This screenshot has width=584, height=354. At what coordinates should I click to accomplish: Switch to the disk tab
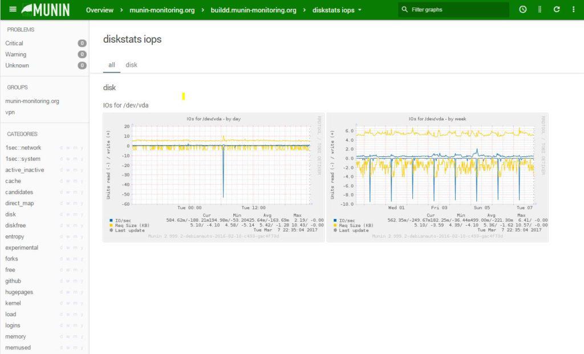tap(131, 65)
